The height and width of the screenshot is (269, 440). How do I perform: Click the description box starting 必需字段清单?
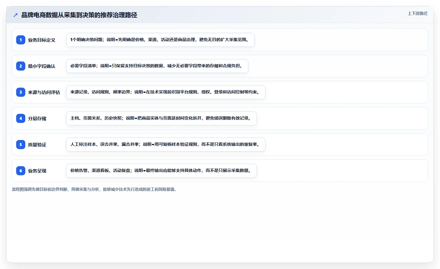[x=157, y=66]
